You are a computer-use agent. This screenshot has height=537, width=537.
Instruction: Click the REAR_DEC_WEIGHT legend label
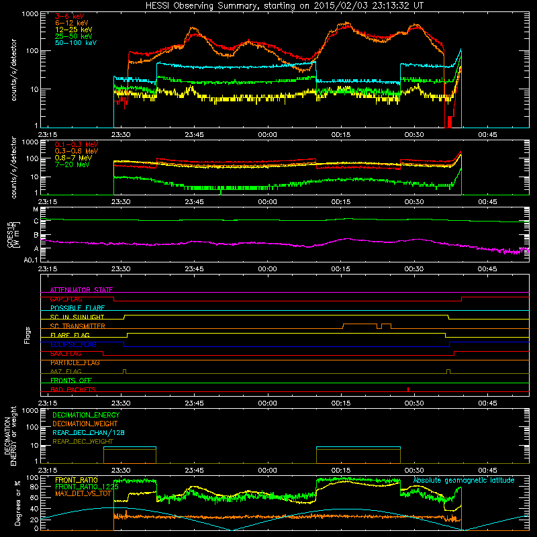point(83,442)
